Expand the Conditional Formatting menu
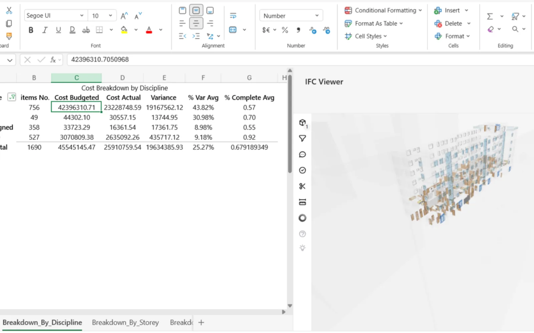The height and width of the screenshot is (333, 534). pos(383,10)
